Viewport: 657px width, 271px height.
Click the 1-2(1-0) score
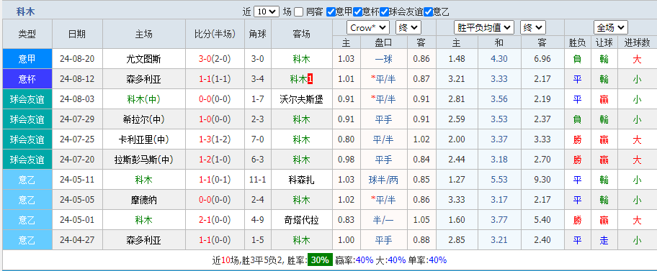point(215,160)
